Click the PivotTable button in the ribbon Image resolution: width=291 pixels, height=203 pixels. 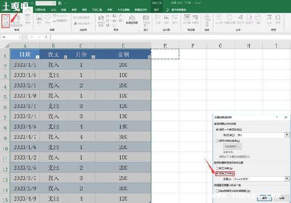point(6,21)
